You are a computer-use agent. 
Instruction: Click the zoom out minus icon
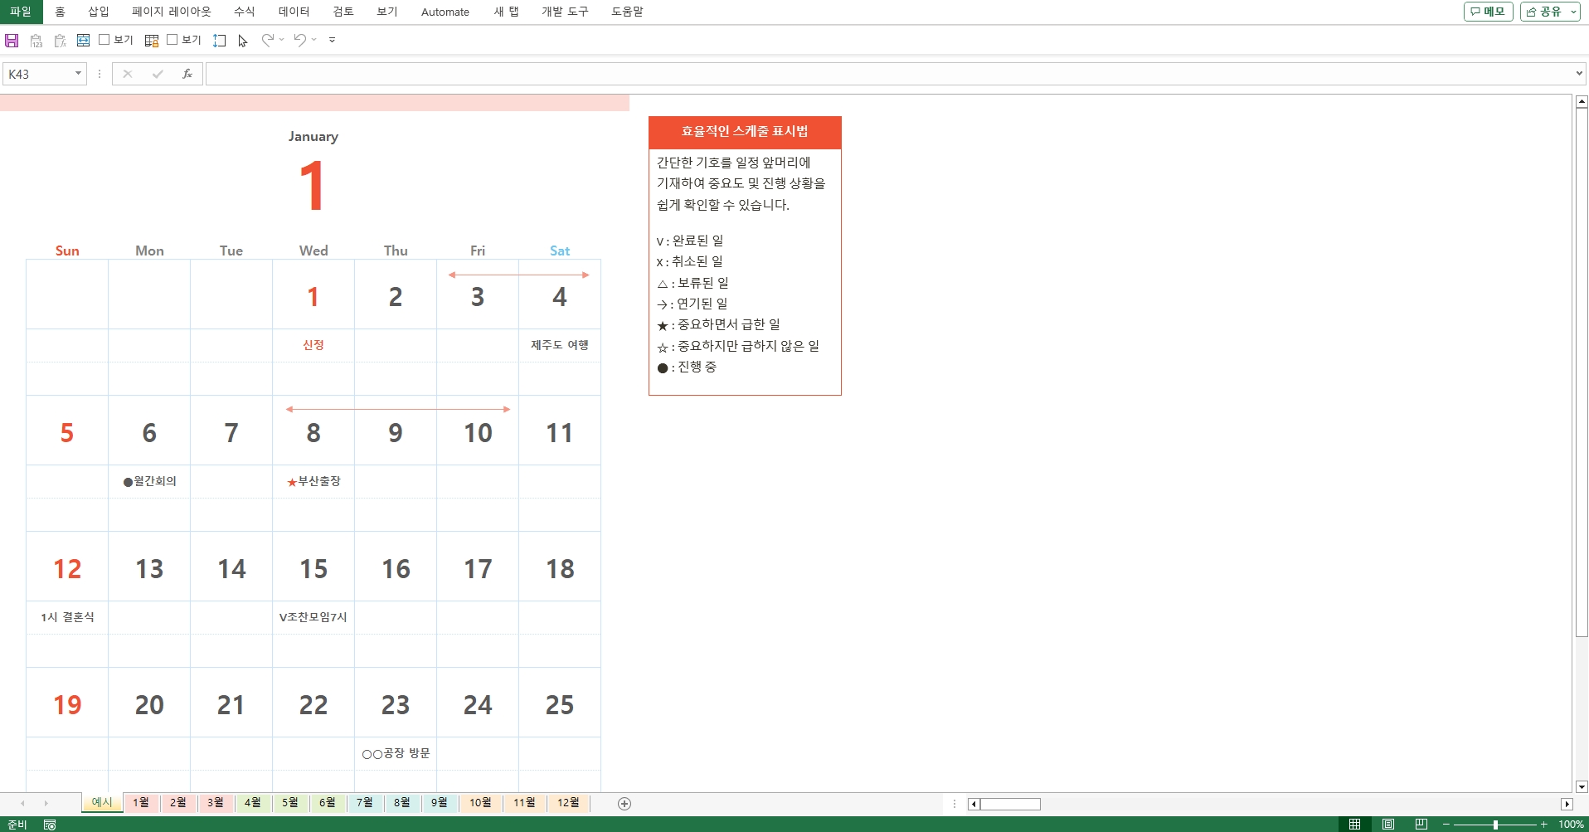[x=1446, y=825]
